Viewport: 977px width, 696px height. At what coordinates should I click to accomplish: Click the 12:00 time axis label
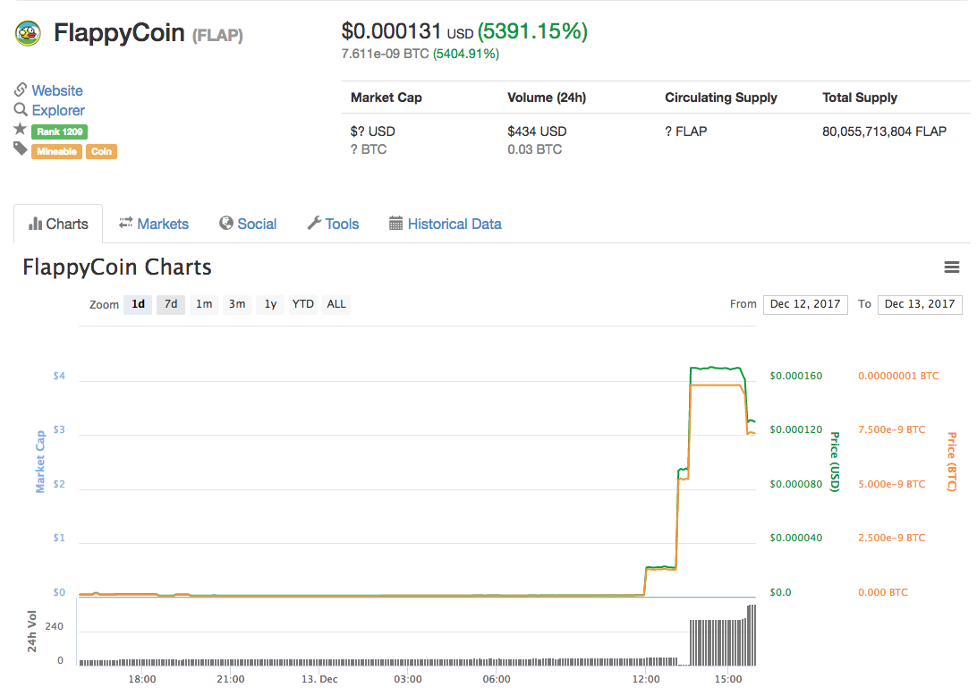(646, 679)
